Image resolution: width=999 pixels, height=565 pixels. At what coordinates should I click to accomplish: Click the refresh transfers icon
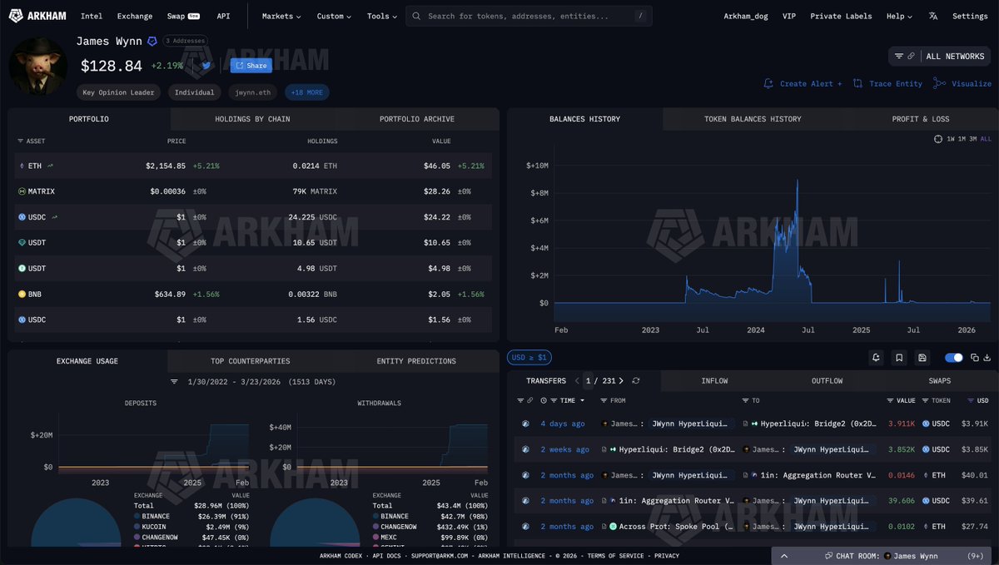(636, 381)
